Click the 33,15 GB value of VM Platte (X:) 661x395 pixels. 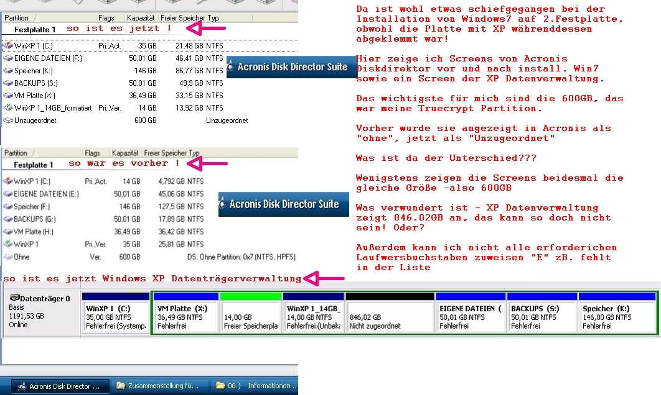click(x=189, y=96)
